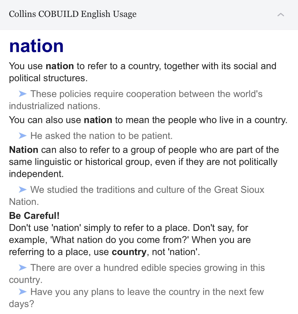Click the Collins COBUILD English Usage header title
This screenshot has height=314, width=298.
[73, 14]
